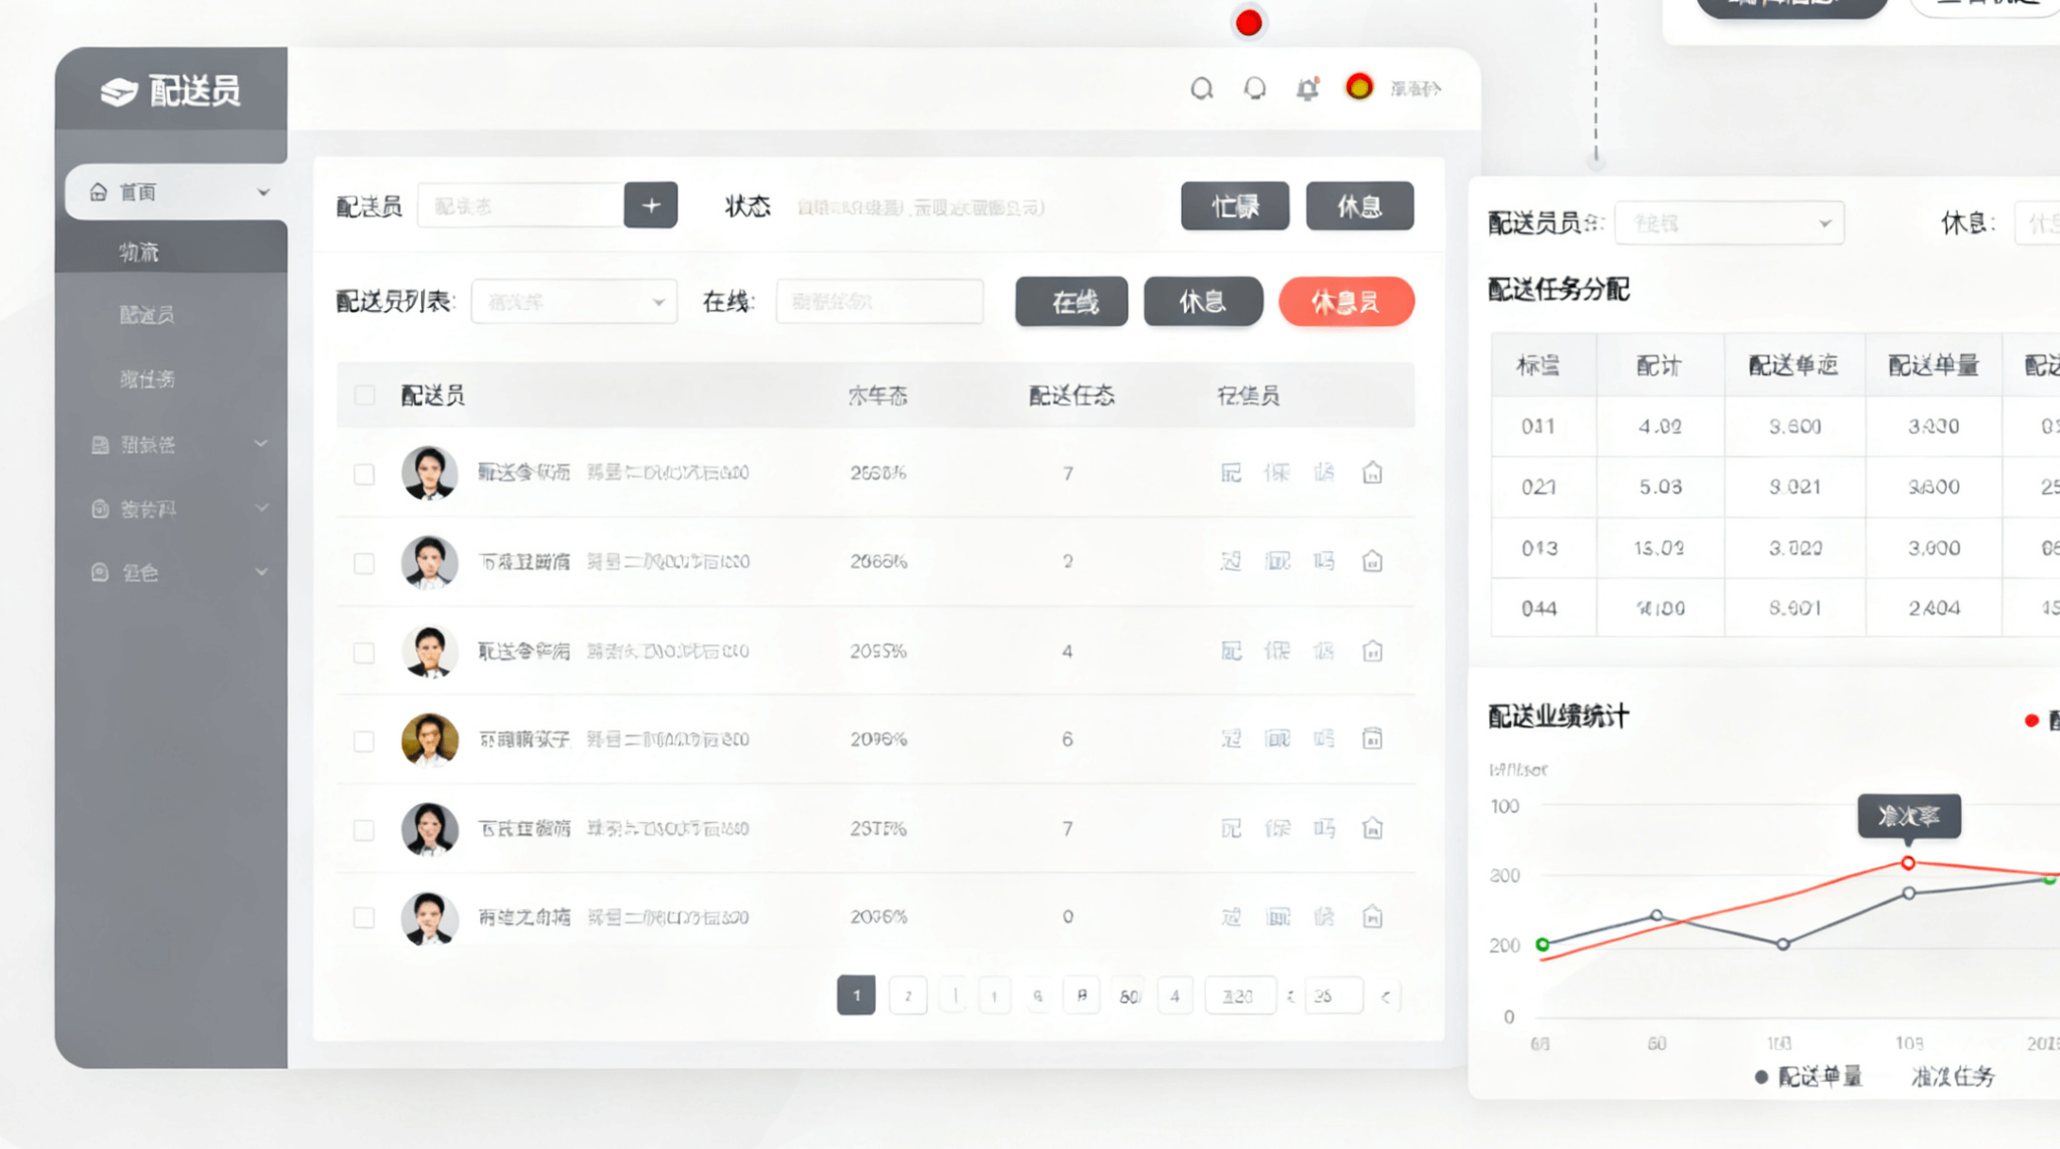Click the user avatar in top header
The image size is (2060, 1149).
(x=1359, y=87)
